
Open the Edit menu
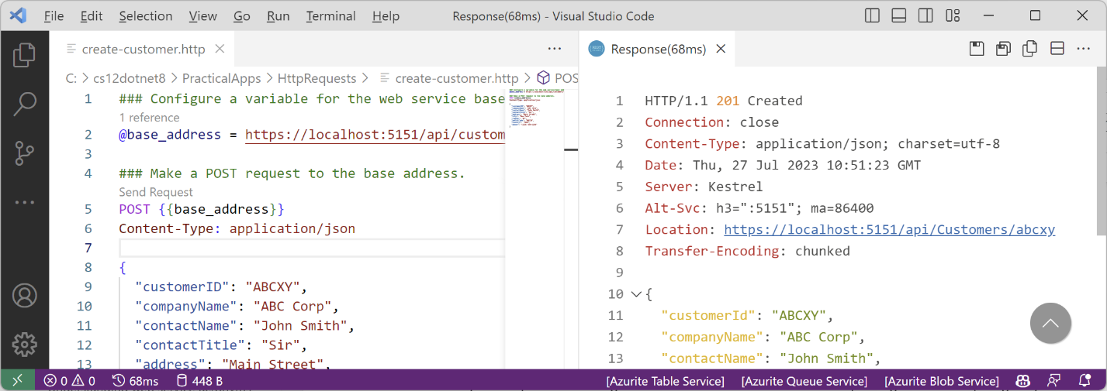click(92, 16)
